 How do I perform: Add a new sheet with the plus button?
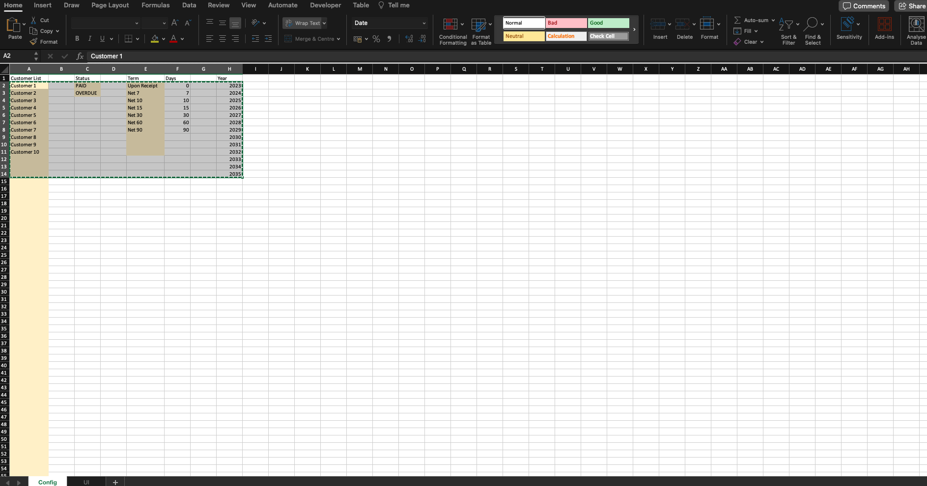[x=115, y=482]
